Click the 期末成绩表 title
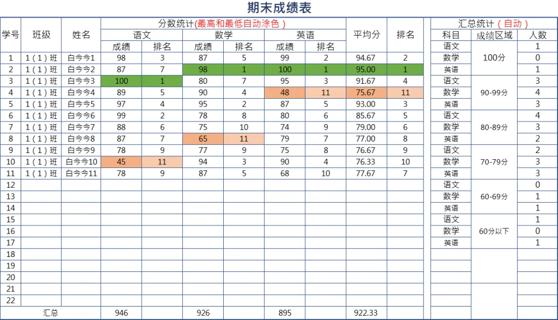The image size is (558, 320). pyautogui.click(x=280, y=8)
